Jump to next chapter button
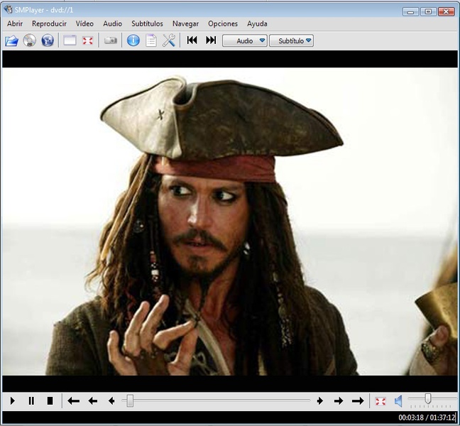460x426 pixels. (211, 40)
